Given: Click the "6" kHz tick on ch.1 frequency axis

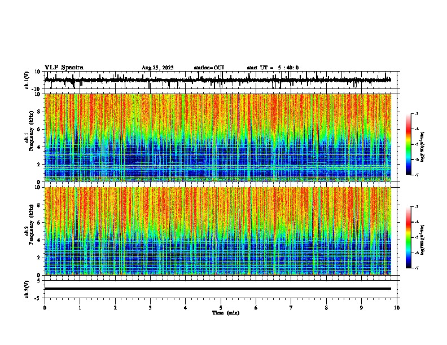Looking at the screenshot, I should [x=39, y=129].
